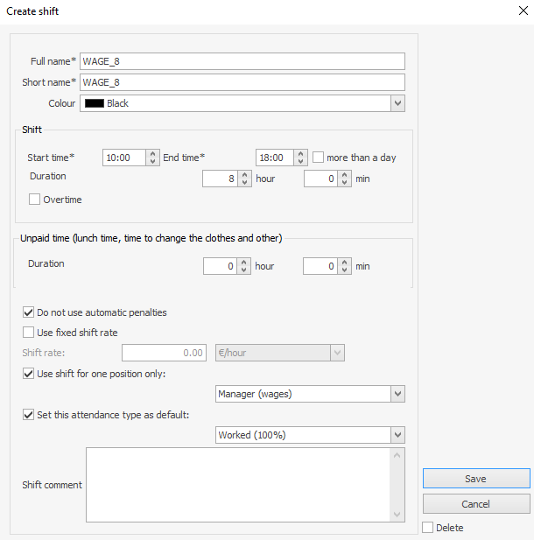Tick the 'more than a day' checkbox
The height and width of the screenshot is (540, 534).
tap(319, 158)
